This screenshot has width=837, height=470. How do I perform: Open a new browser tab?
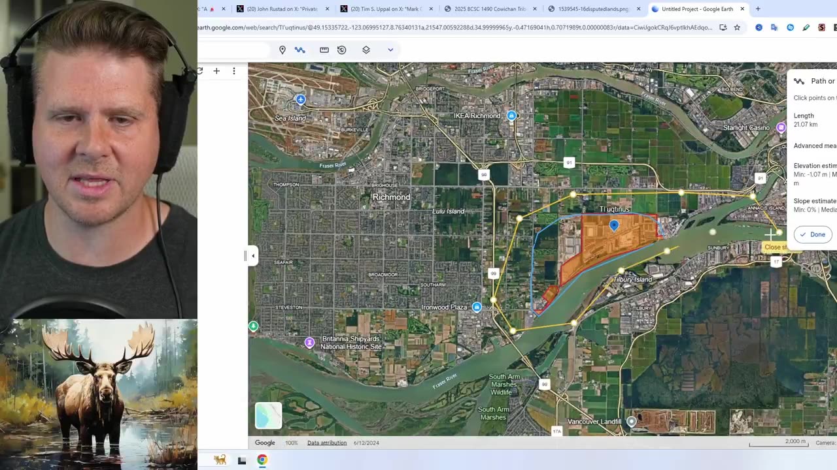click(x=758, y=9)
